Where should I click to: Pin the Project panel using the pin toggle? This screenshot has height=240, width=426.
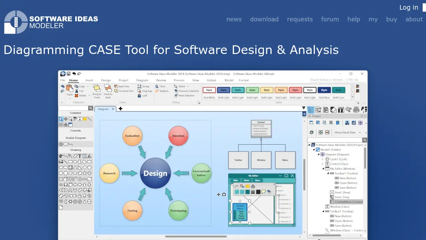pyautogui.click(x=362, y=116)
